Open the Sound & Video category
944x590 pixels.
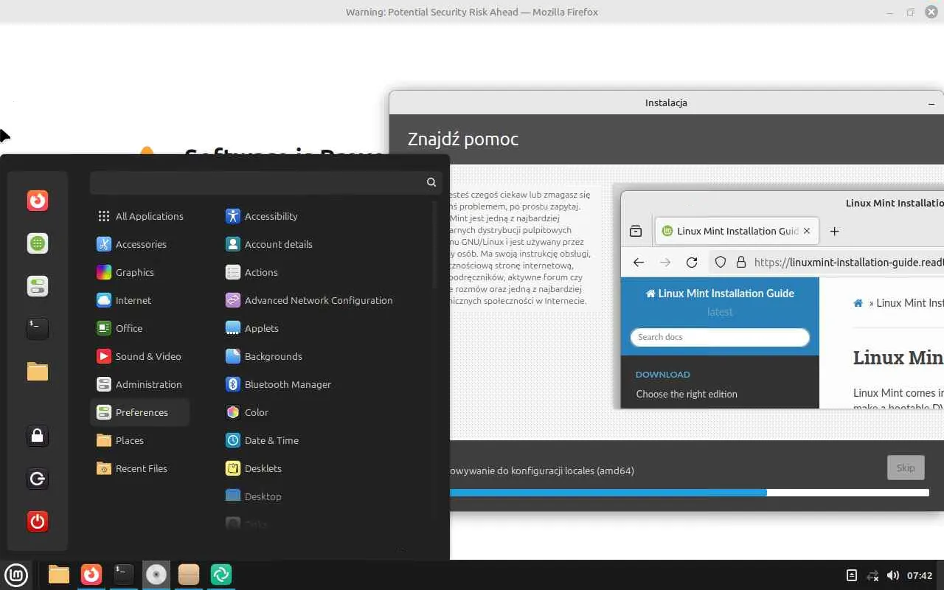point(140,356)
